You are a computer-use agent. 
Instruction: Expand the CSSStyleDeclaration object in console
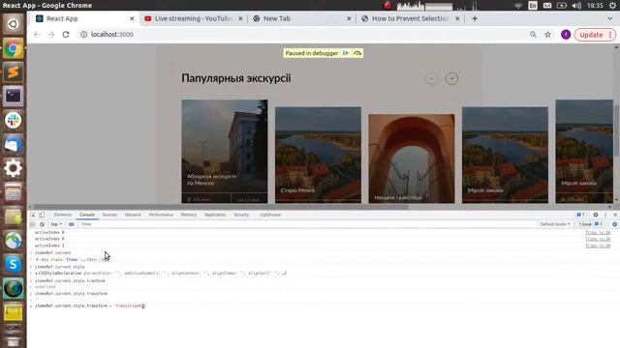coord(37,273)
